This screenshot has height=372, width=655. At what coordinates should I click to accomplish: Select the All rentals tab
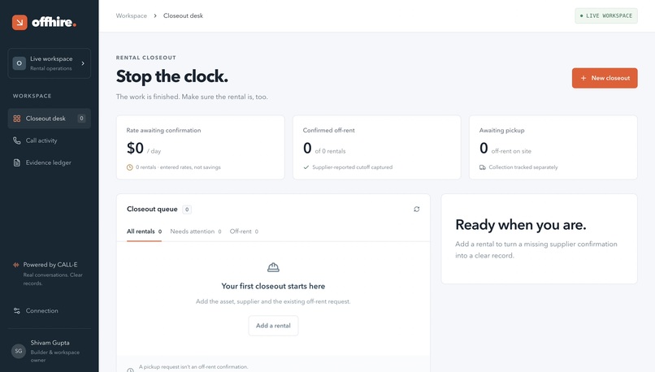[144, 231]
